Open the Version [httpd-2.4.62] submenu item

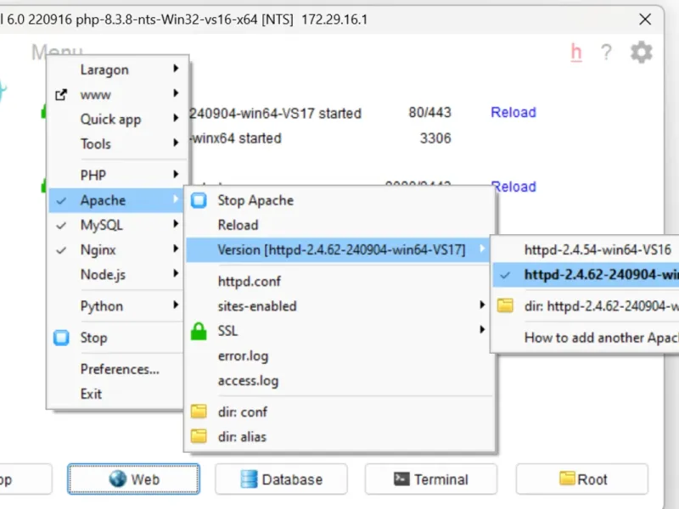(338, 249)
